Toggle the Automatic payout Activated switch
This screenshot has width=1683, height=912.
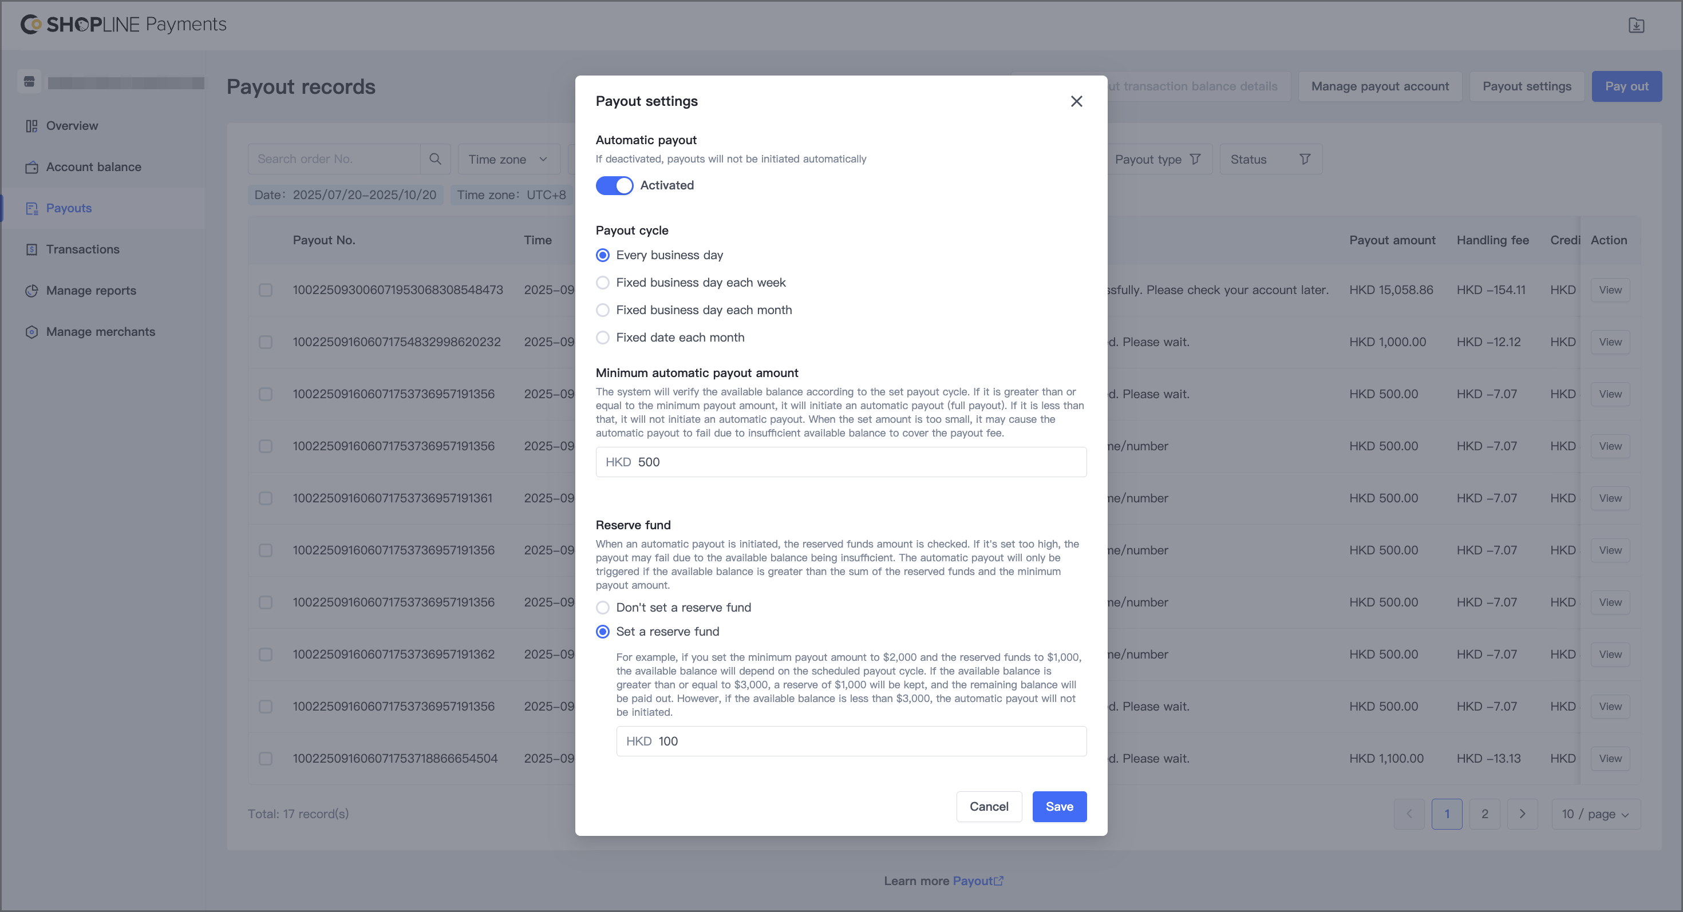(614, 185)
